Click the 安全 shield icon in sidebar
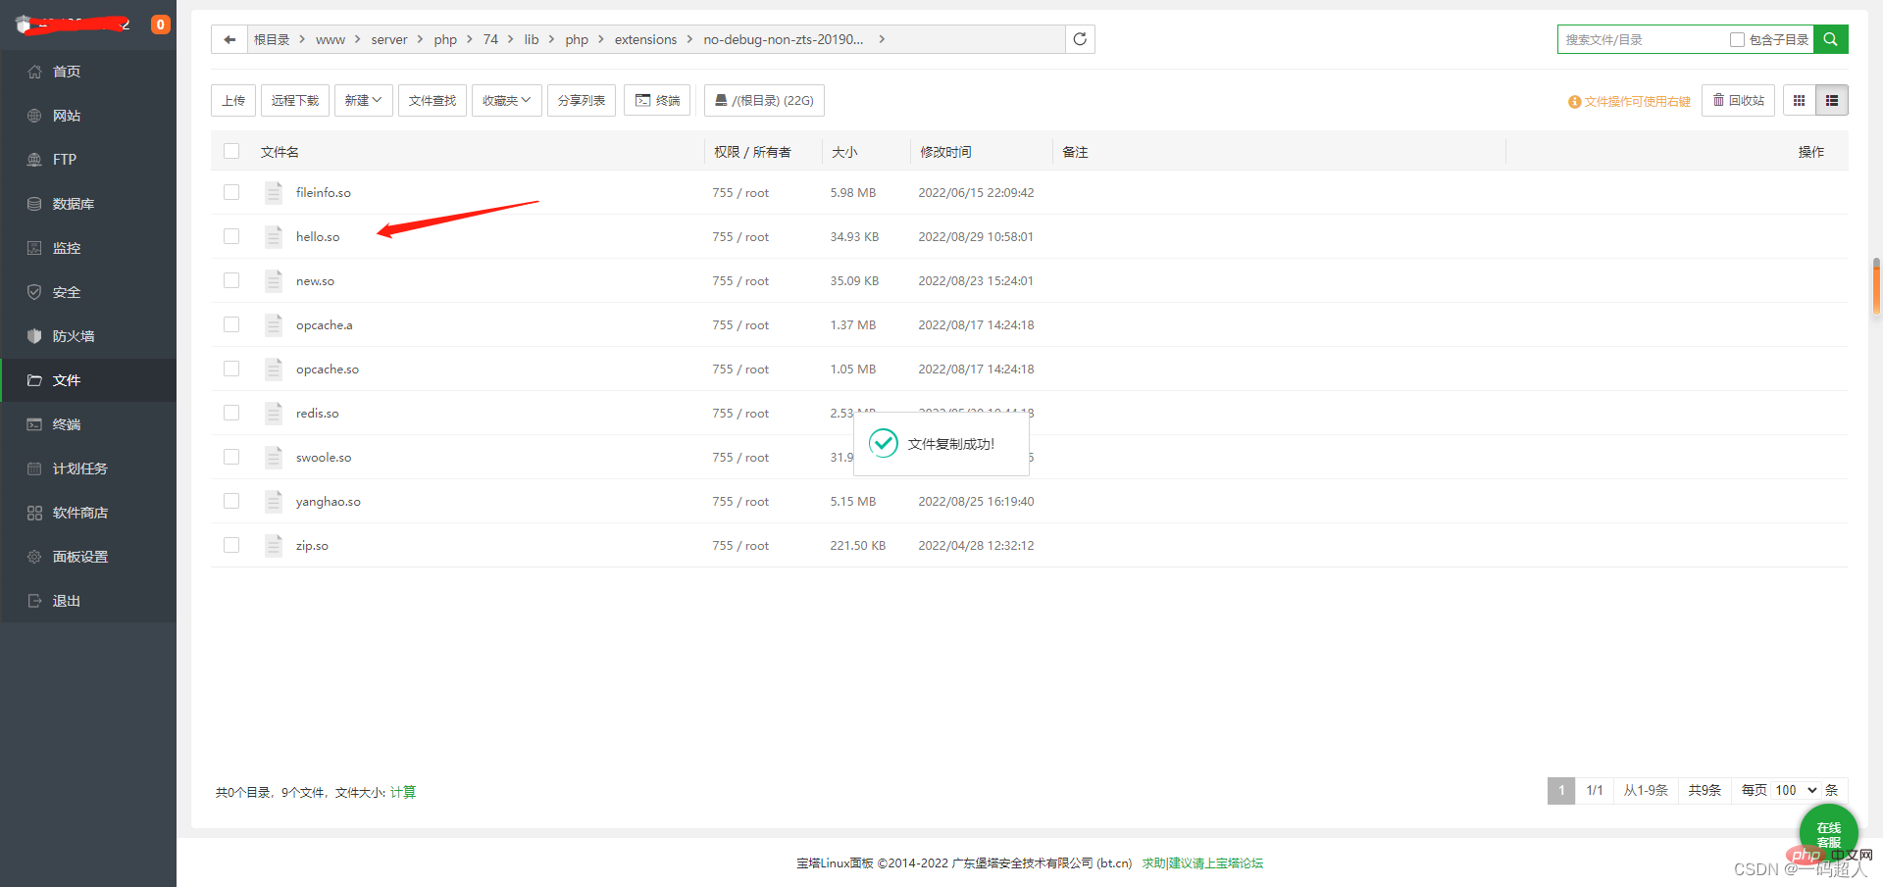Image resolution: width=1883 pixels, height=887 pixels. tap(34, 292)
